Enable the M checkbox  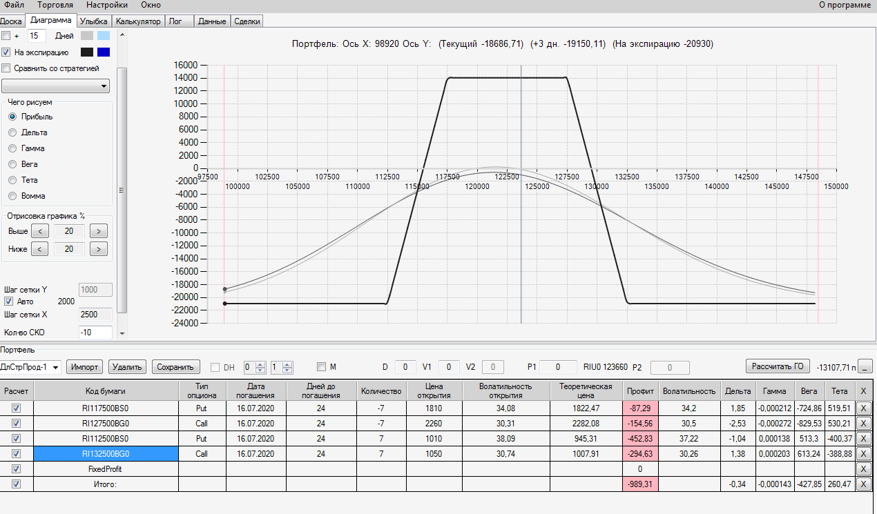(x=321, y=367)
